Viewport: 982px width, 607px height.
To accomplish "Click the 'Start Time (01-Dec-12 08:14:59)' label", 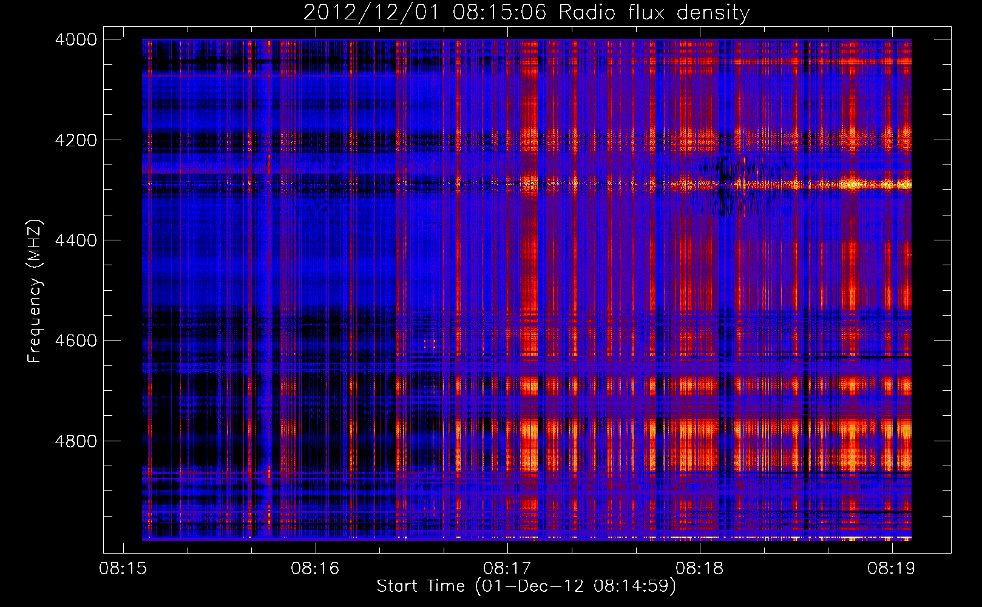I will [x=526, y=586].
